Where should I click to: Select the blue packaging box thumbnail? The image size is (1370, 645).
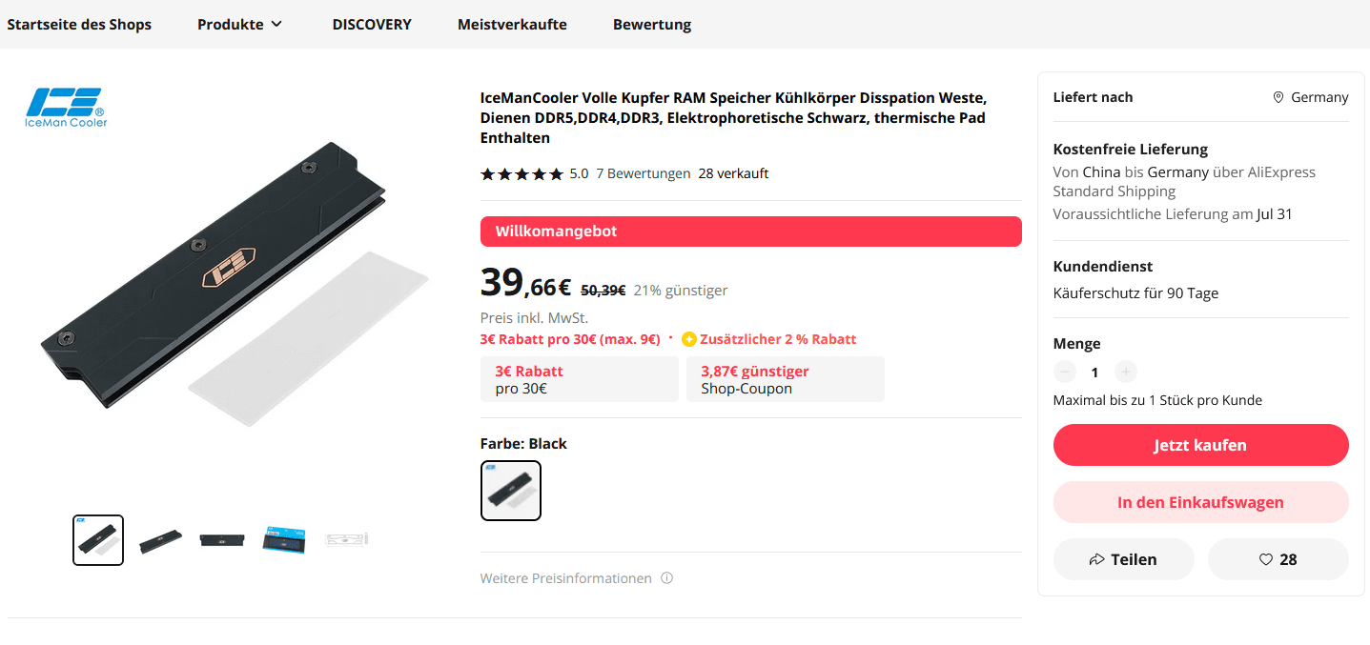[283, 540]
